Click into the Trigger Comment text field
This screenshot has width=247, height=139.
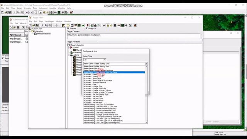(x=134, y=36)
